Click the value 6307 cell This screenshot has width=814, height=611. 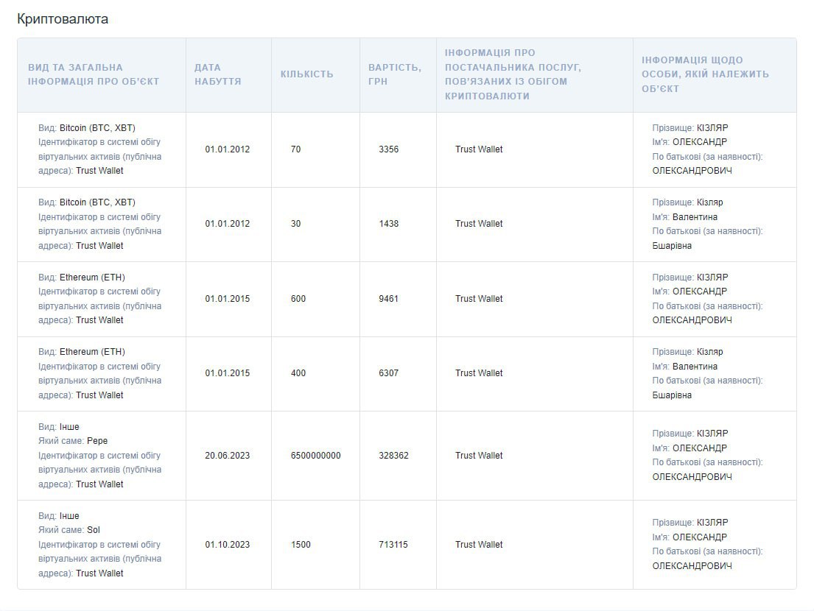tap(388, 373)
